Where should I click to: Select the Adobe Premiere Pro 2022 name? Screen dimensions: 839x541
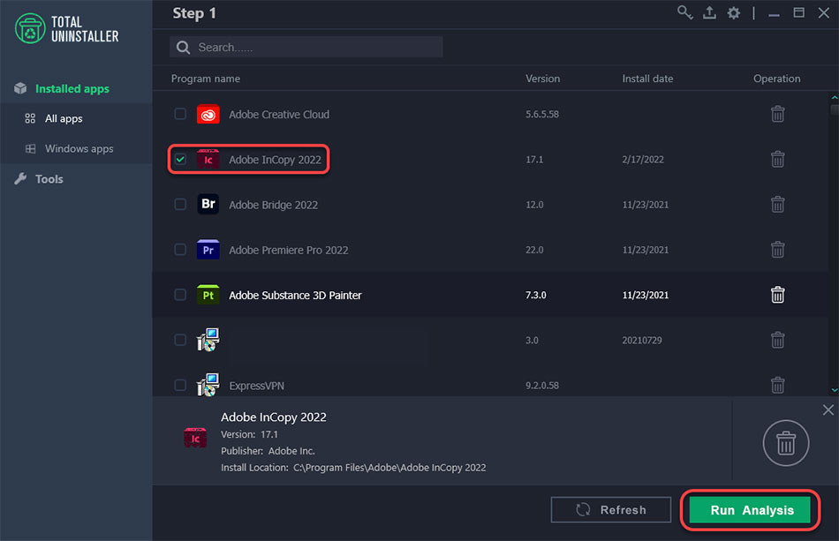[x=289, y=250]
